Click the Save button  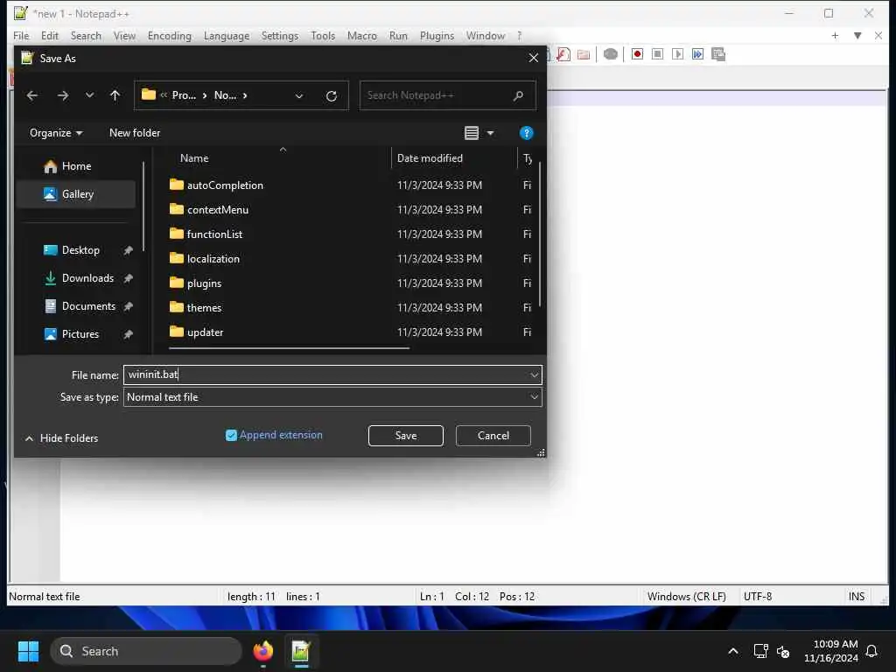click(x=406, y=436)
